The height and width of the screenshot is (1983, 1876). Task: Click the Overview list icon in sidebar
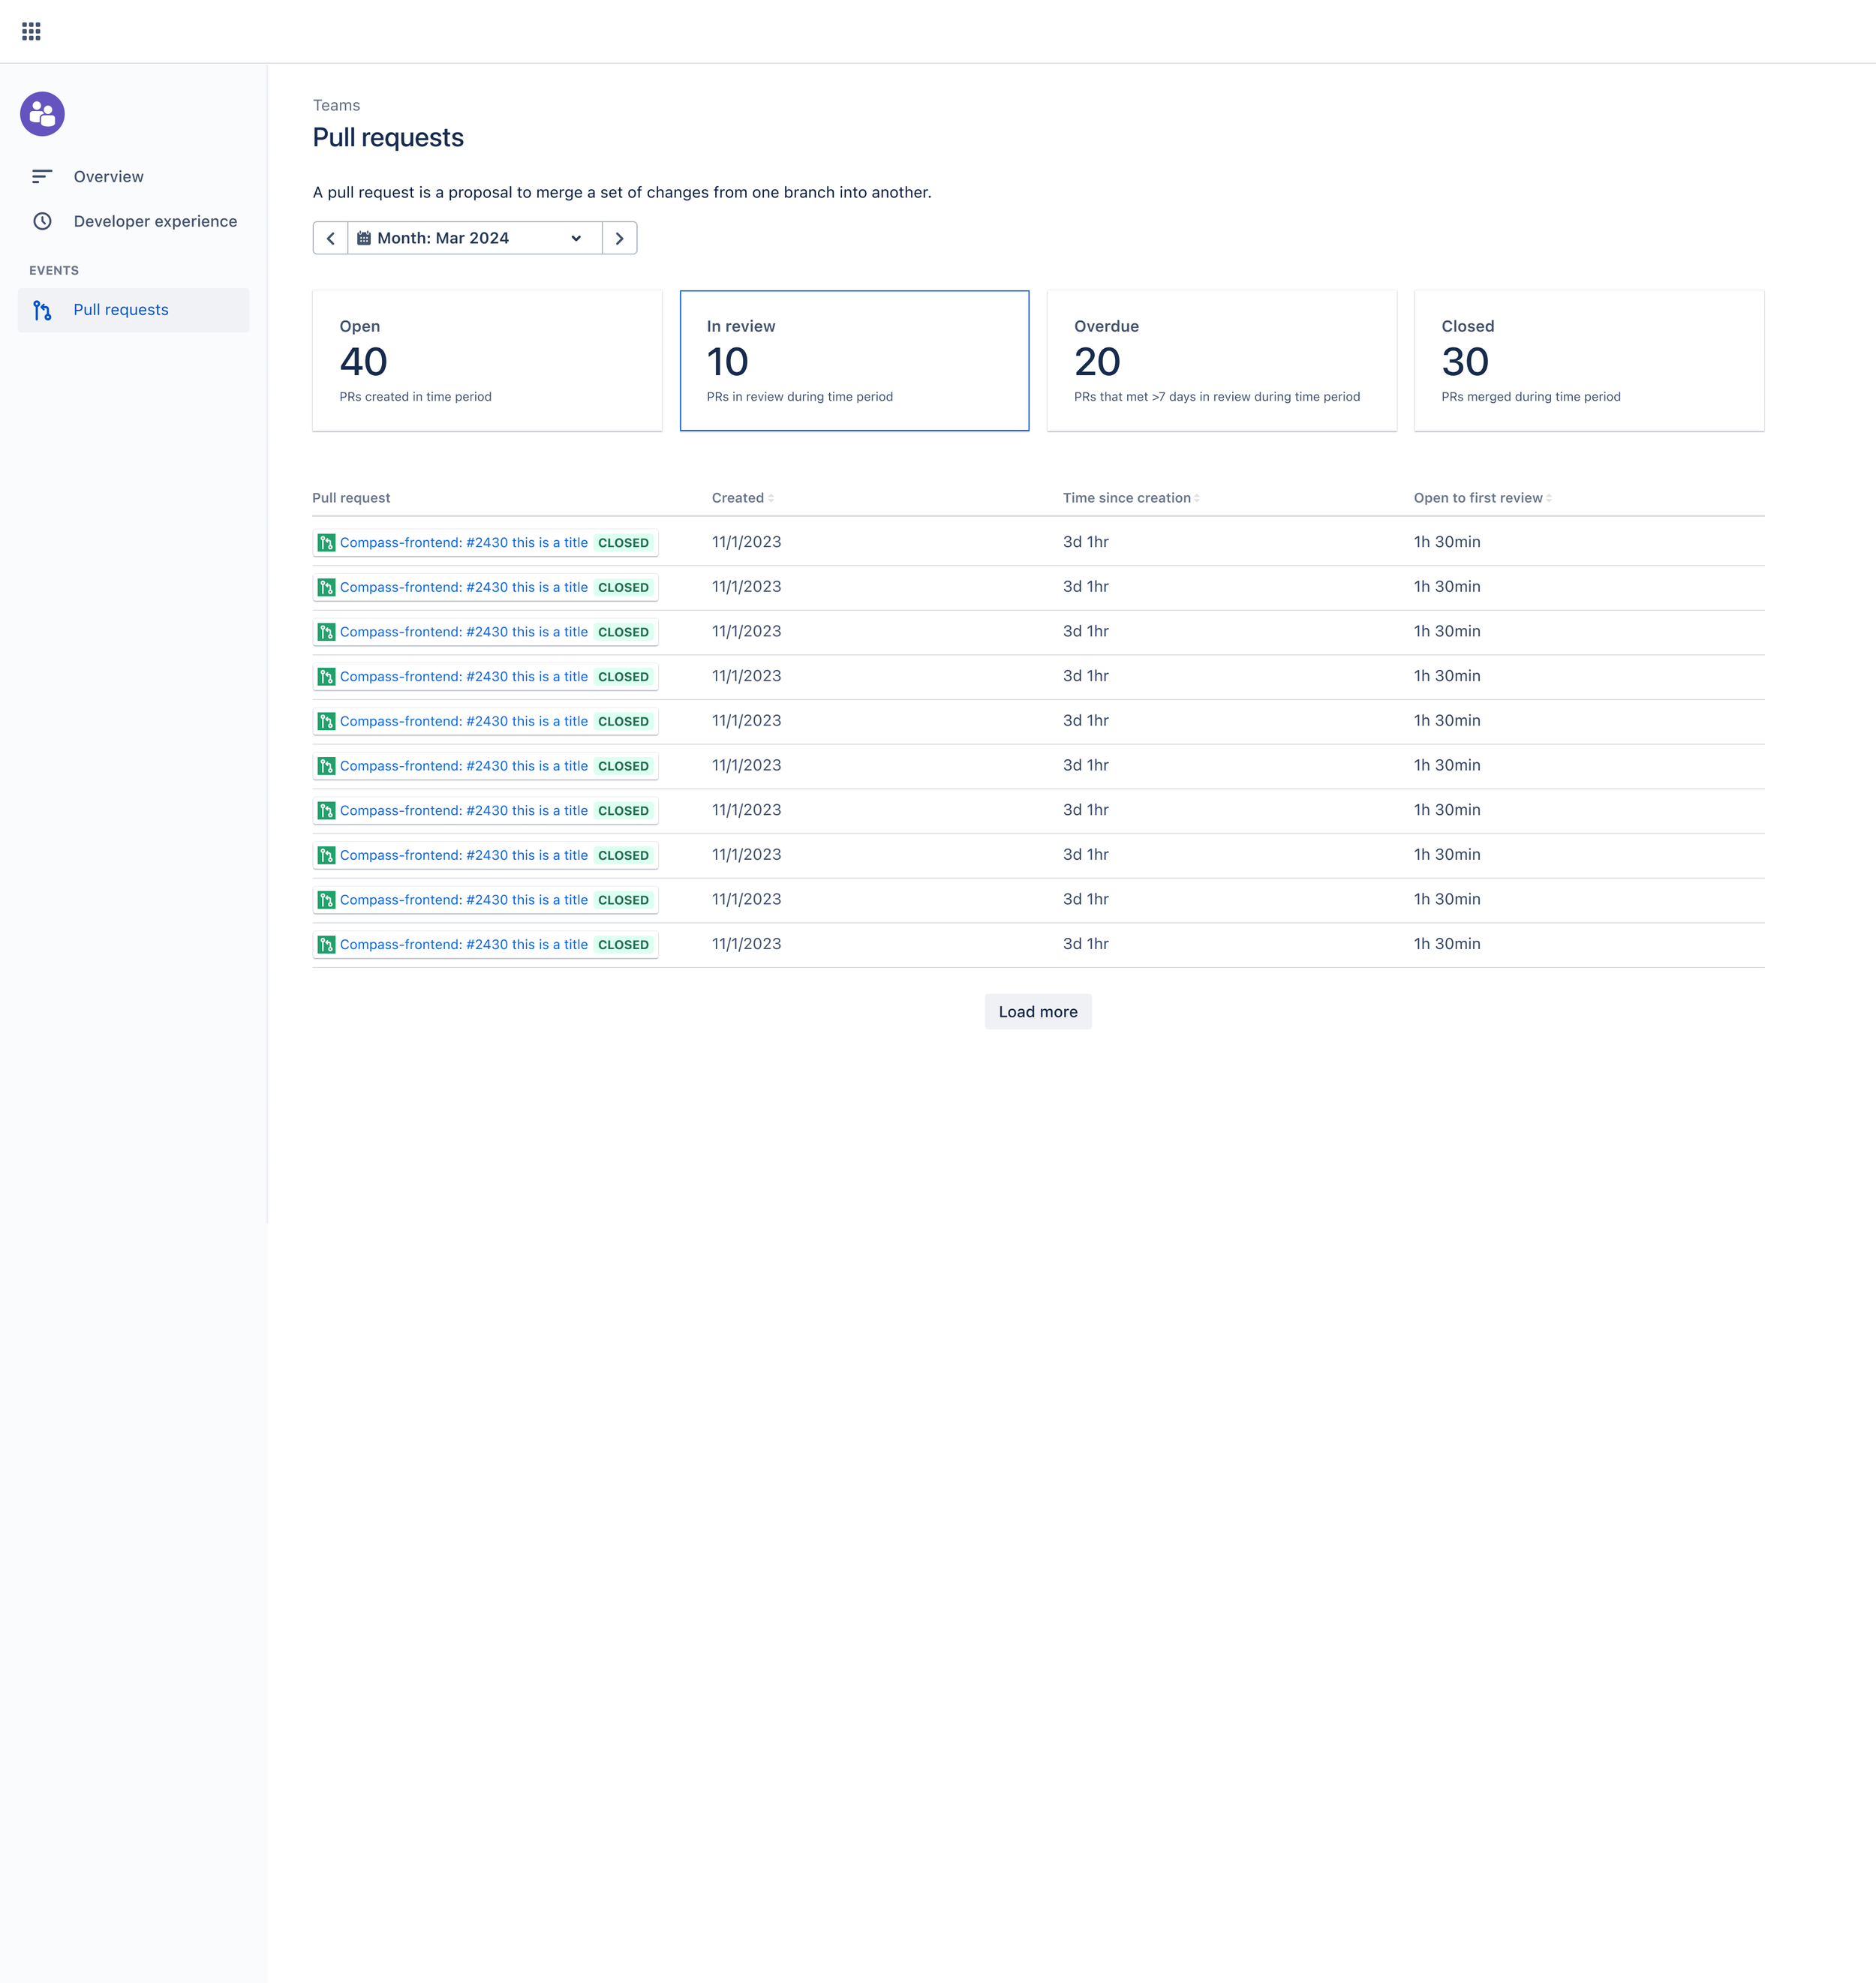coord(42,176)
